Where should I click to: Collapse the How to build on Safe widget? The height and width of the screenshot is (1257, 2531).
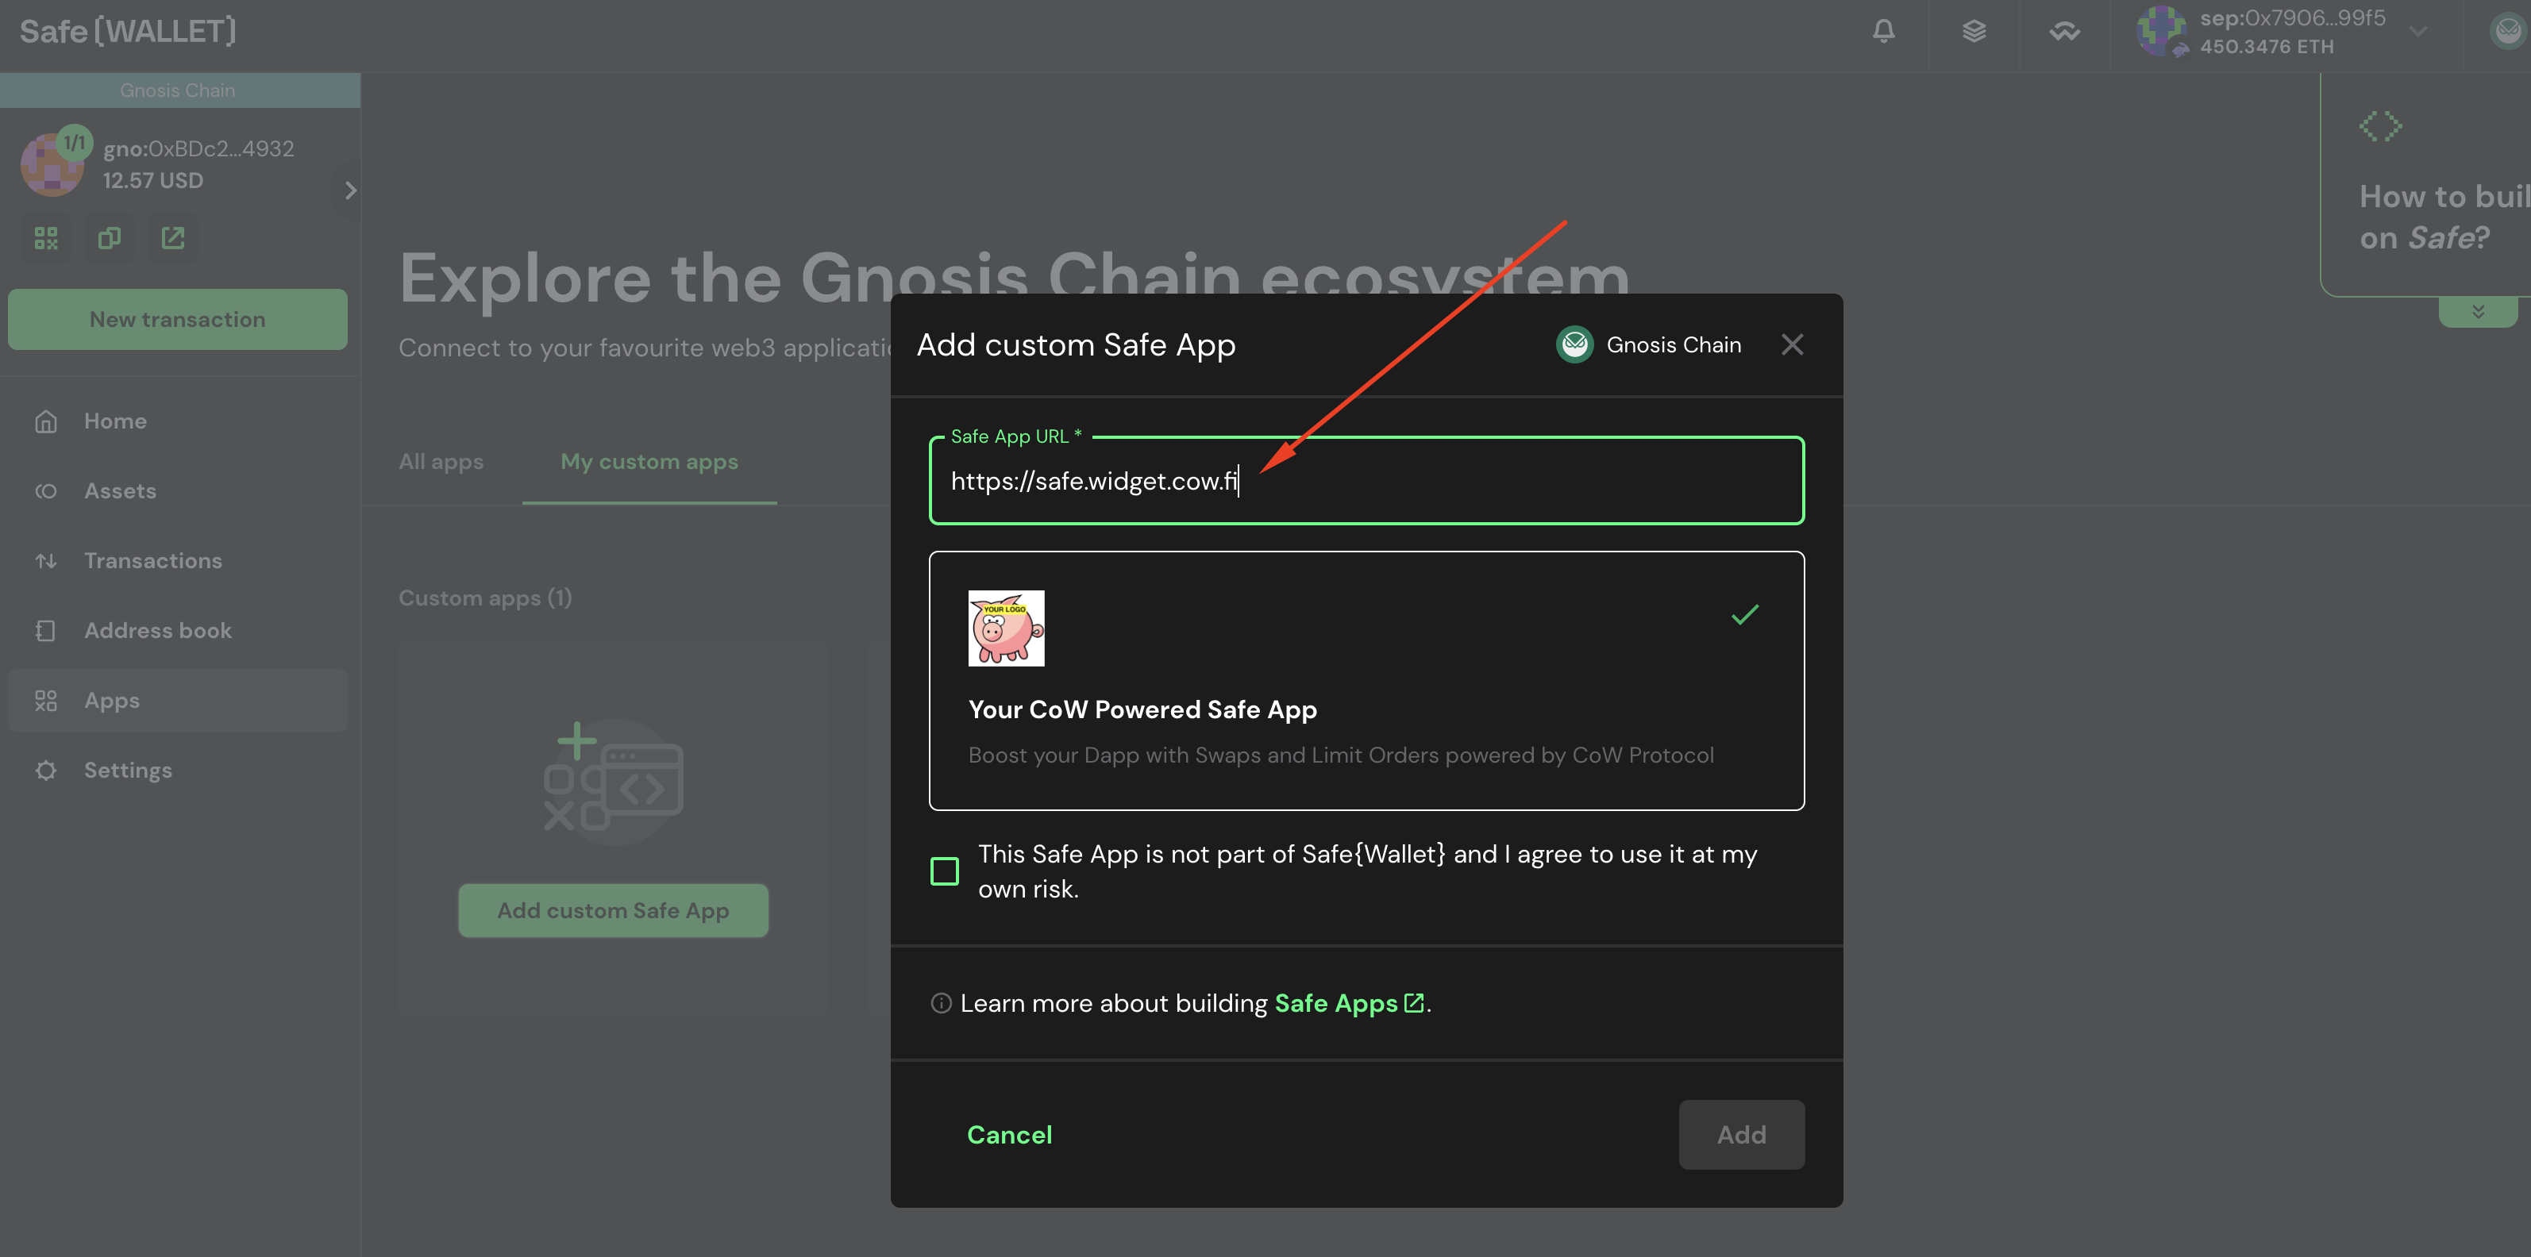[x=2478, y=311]
